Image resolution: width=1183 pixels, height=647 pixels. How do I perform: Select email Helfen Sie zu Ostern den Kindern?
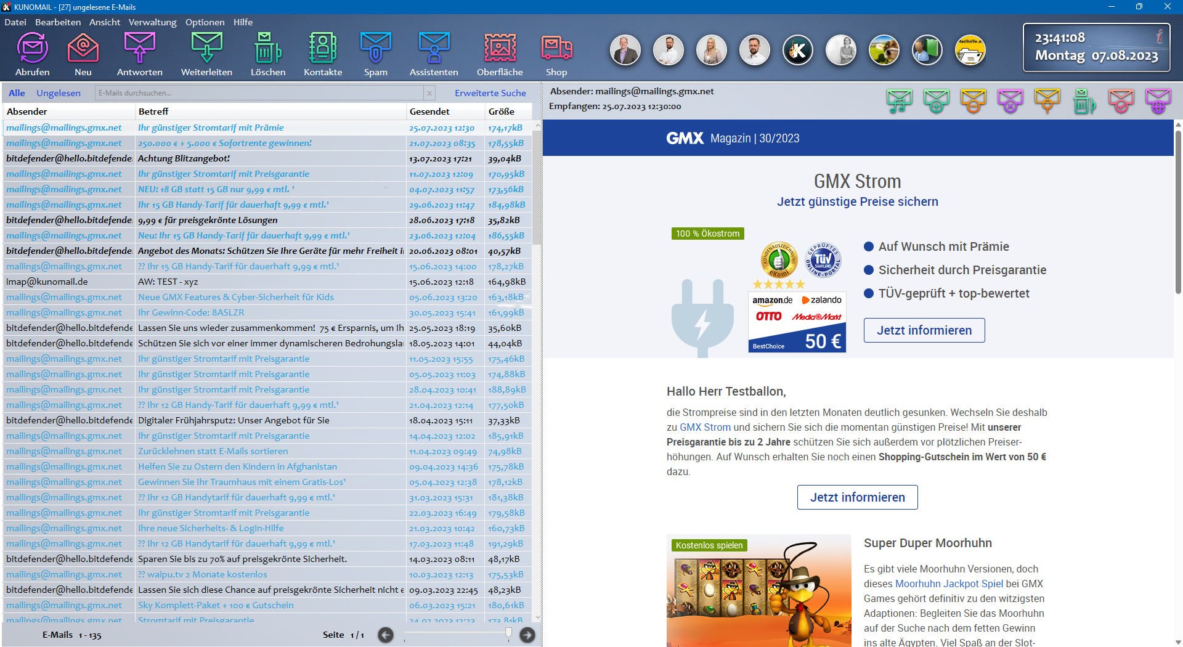(x=267, y=466)
